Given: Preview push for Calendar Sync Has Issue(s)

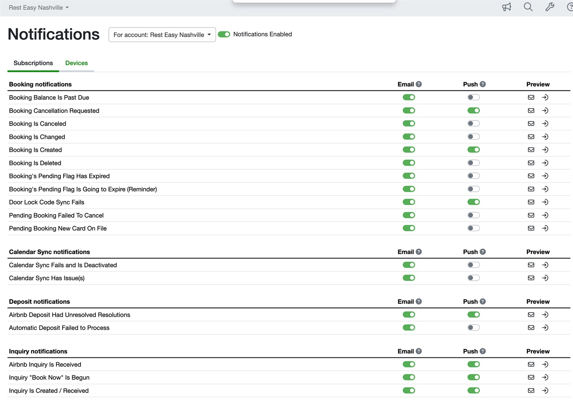Looking at the screenshot, I should pos(545,278).
